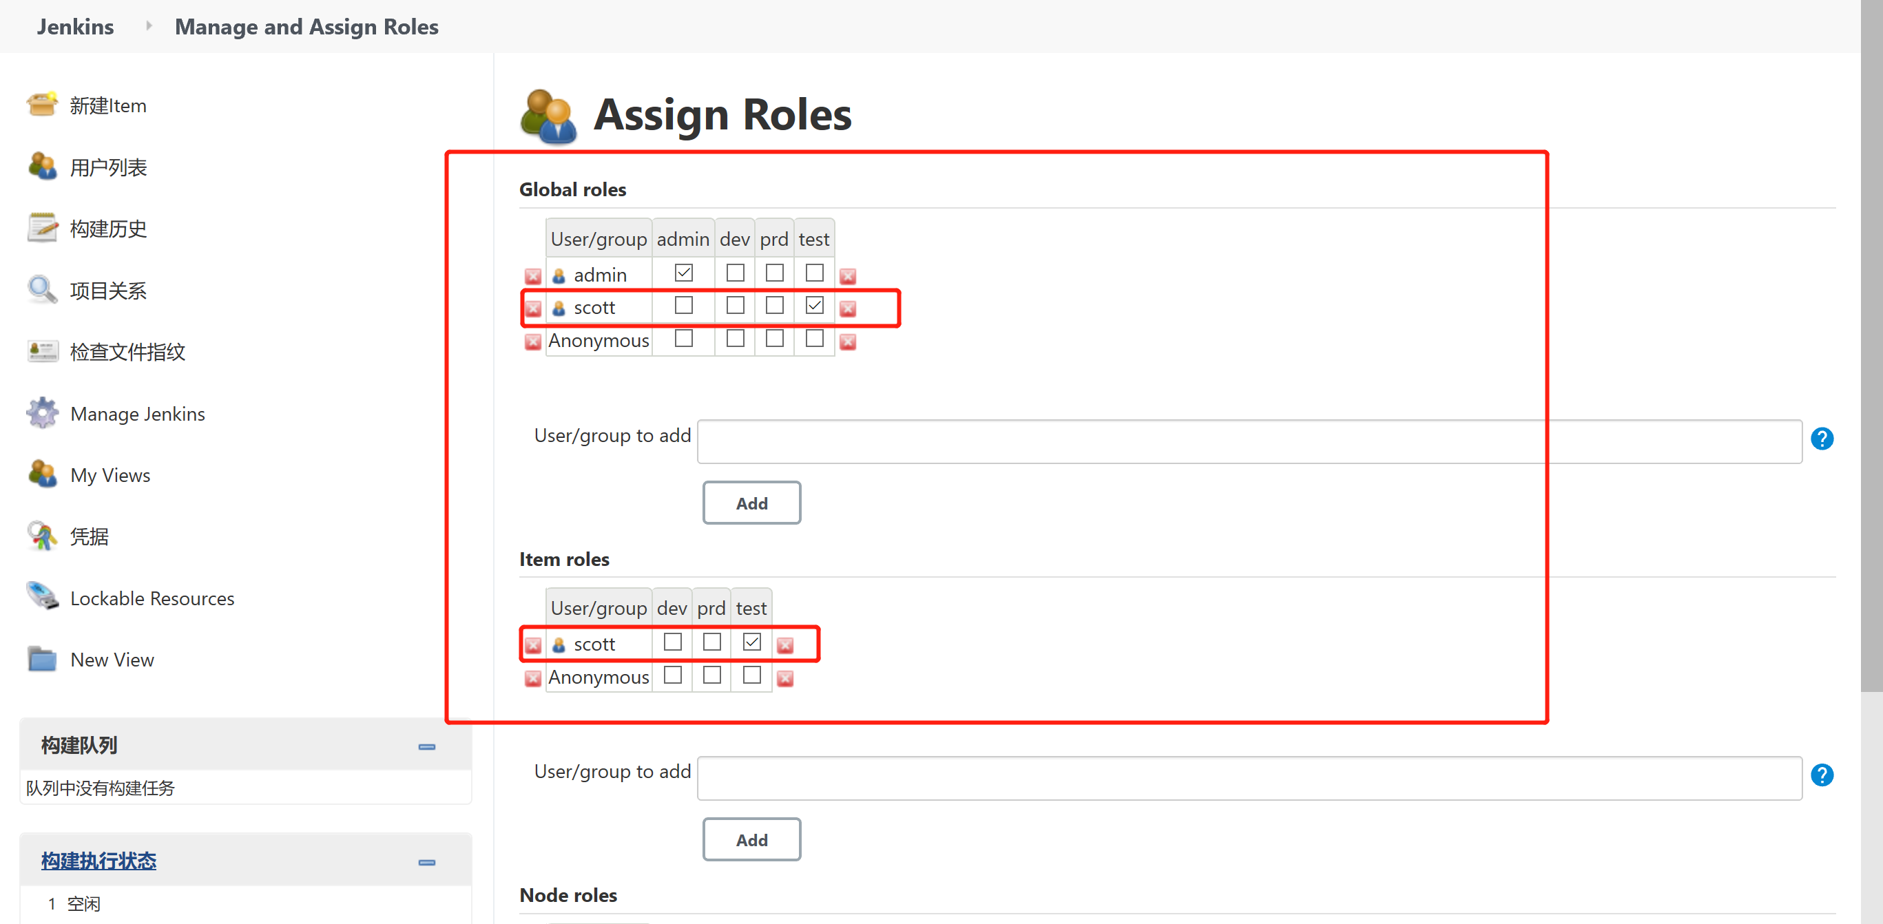Viewport: 1883px width, 924px height.
Task: Open 检查文件指纹 fingerprint checker
Action: (x=128, y=351)
